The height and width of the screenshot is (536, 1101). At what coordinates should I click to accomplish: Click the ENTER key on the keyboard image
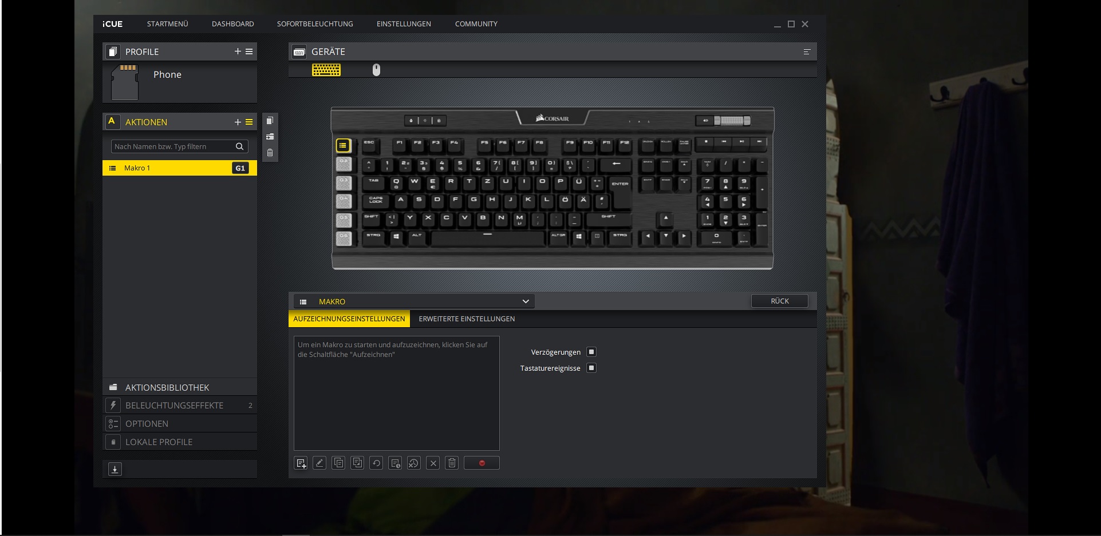[620, 192]
